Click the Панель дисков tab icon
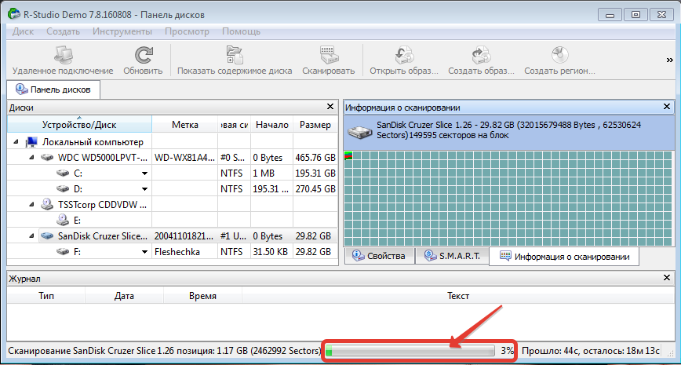681x365 pixels. [22, 89]
